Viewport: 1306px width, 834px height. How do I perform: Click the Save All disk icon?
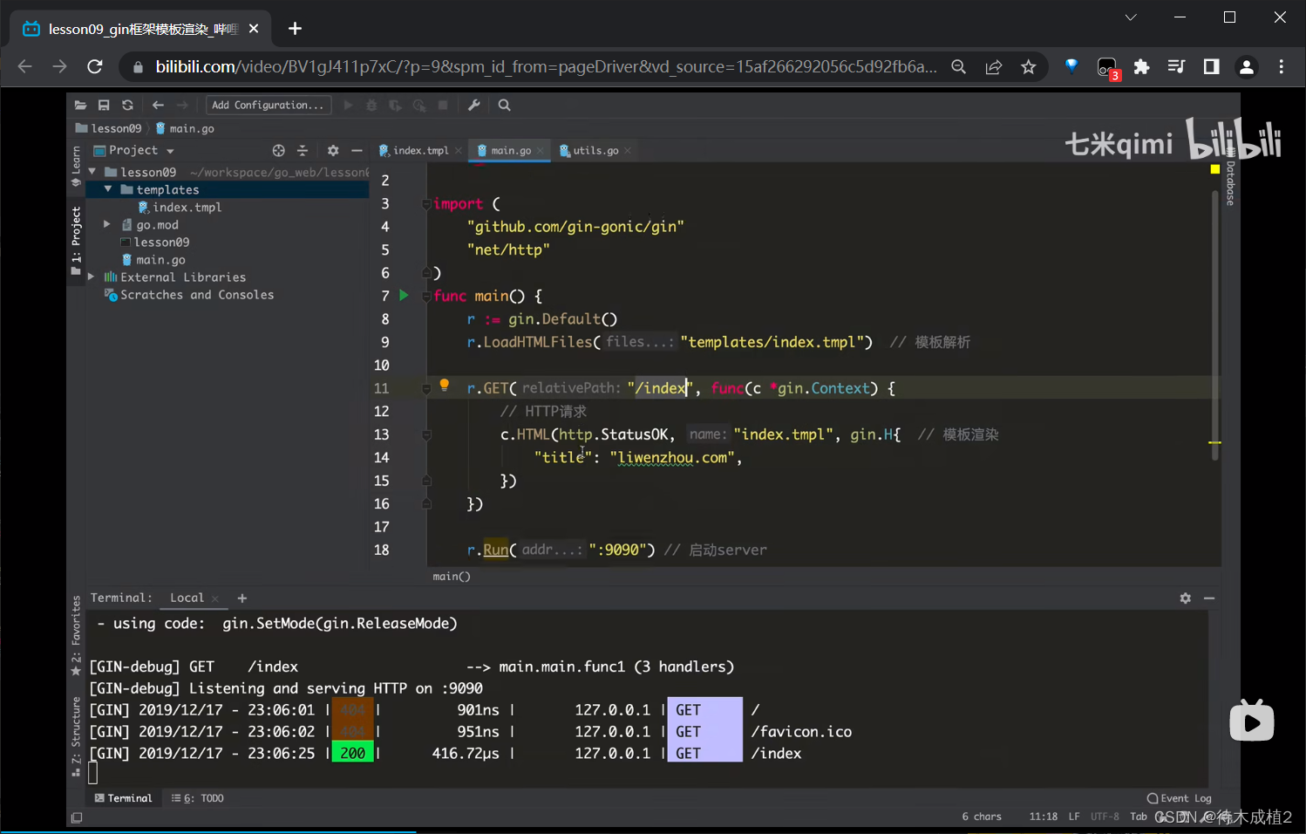104,106
